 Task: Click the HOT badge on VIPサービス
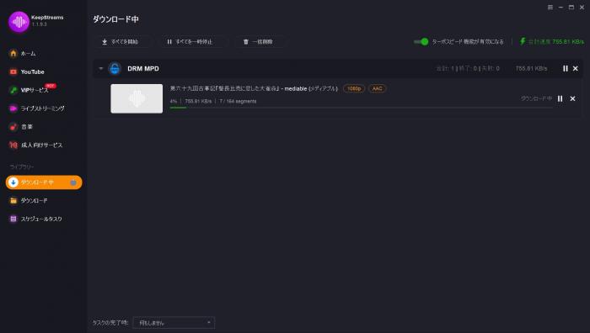click(51, 86)
